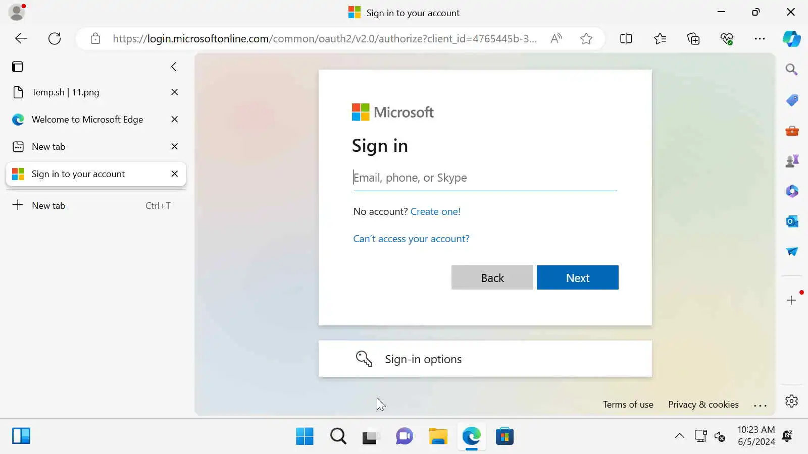Click the Back button

tap(492, 278)
